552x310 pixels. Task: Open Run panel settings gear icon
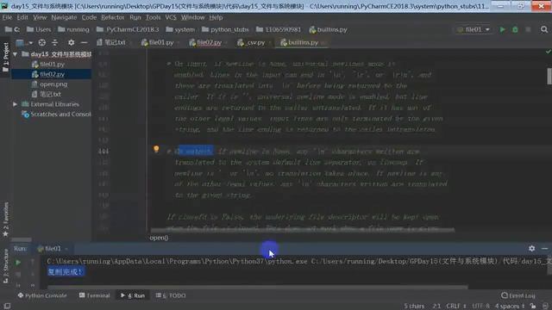pos(531,249)
